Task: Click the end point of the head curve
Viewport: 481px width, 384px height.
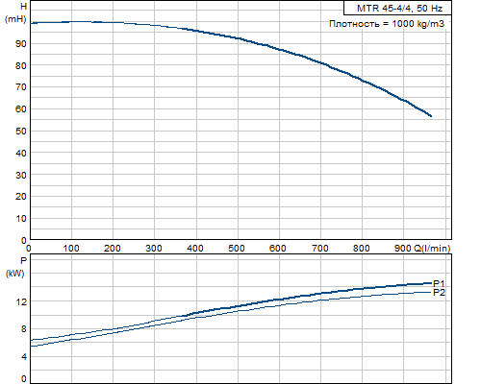Action: pyautogui.click(x=431, y=116)
